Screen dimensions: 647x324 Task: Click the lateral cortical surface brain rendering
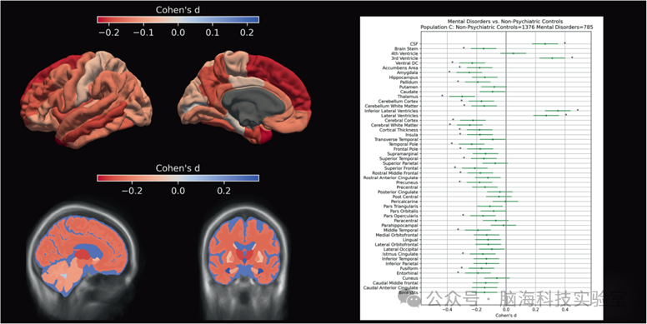86,99
